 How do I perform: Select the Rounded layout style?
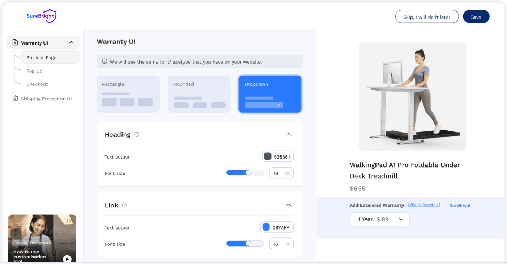pos(199,94)
